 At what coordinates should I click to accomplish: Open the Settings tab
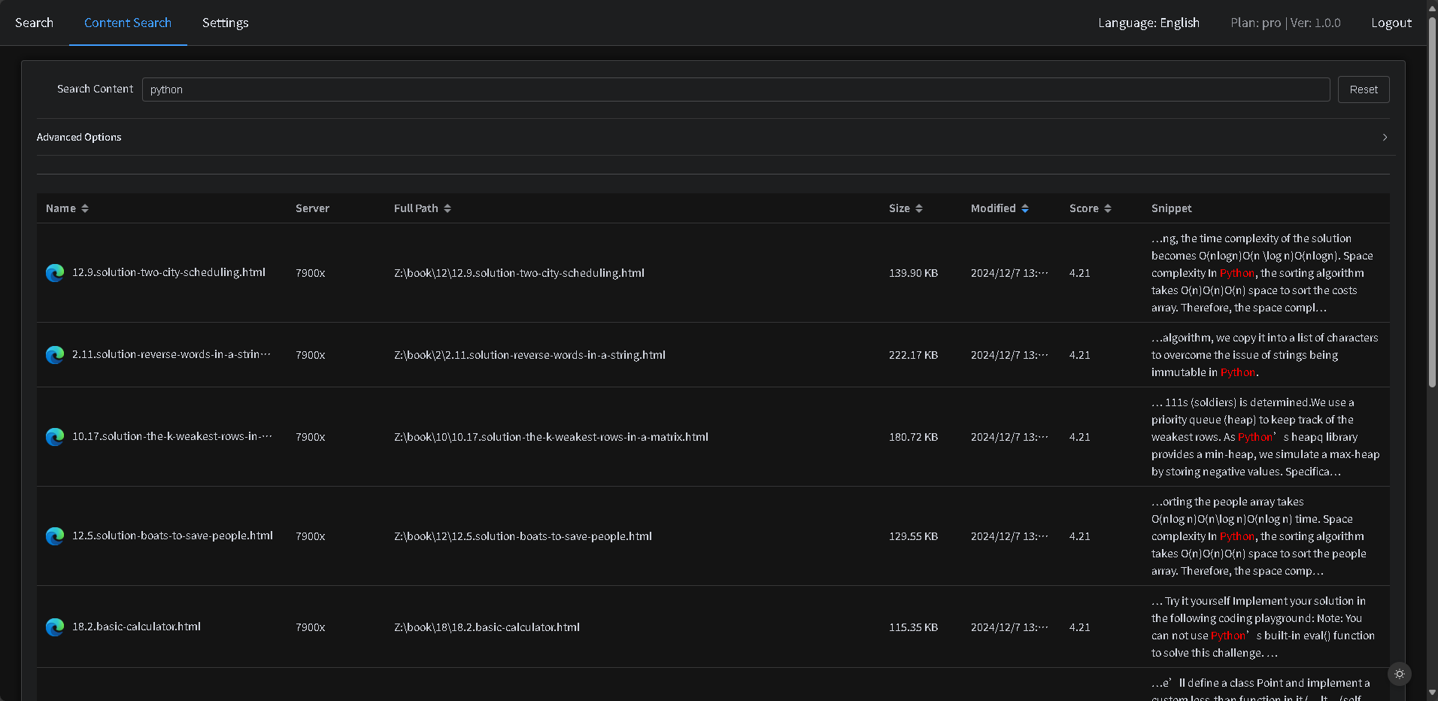224,23
